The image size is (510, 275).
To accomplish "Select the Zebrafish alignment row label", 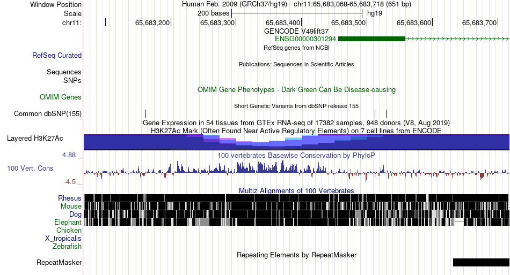I will (x=67, y=247).
